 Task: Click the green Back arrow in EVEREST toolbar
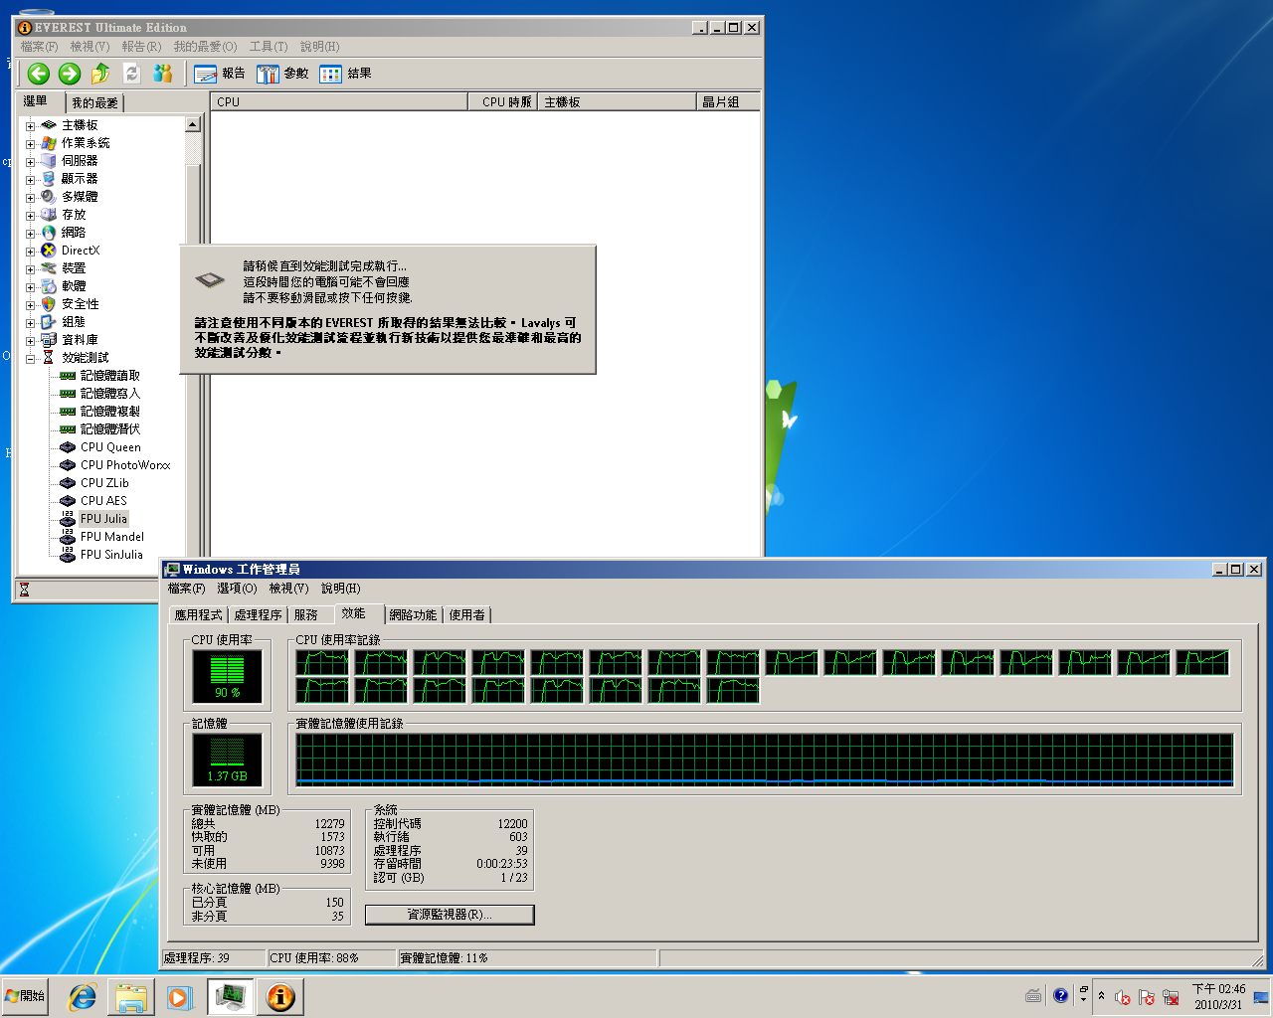tap(39, 73)
